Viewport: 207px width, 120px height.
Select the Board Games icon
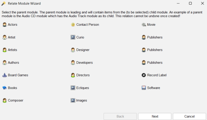click(5, 75)
